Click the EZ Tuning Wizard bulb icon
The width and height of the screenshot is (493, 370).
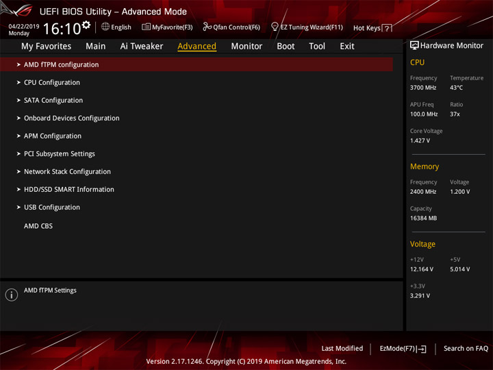pos(275,27)
